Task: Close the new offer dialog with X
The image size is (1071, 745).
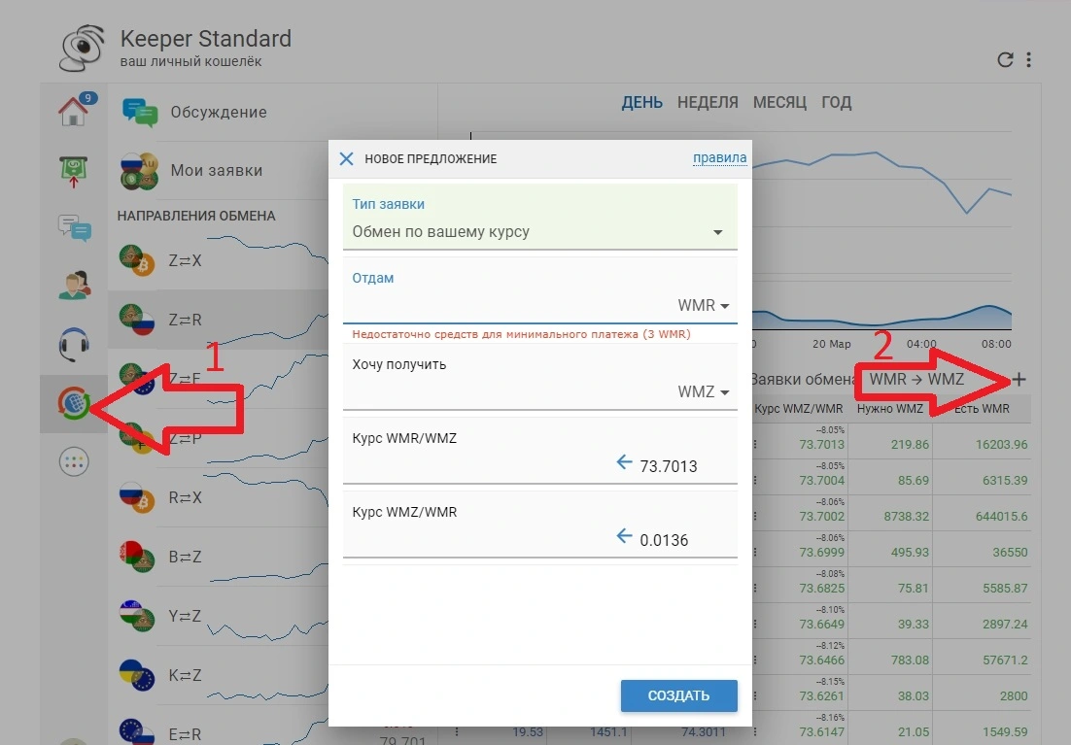Action: pyautogui.click(x=346, y=159)
